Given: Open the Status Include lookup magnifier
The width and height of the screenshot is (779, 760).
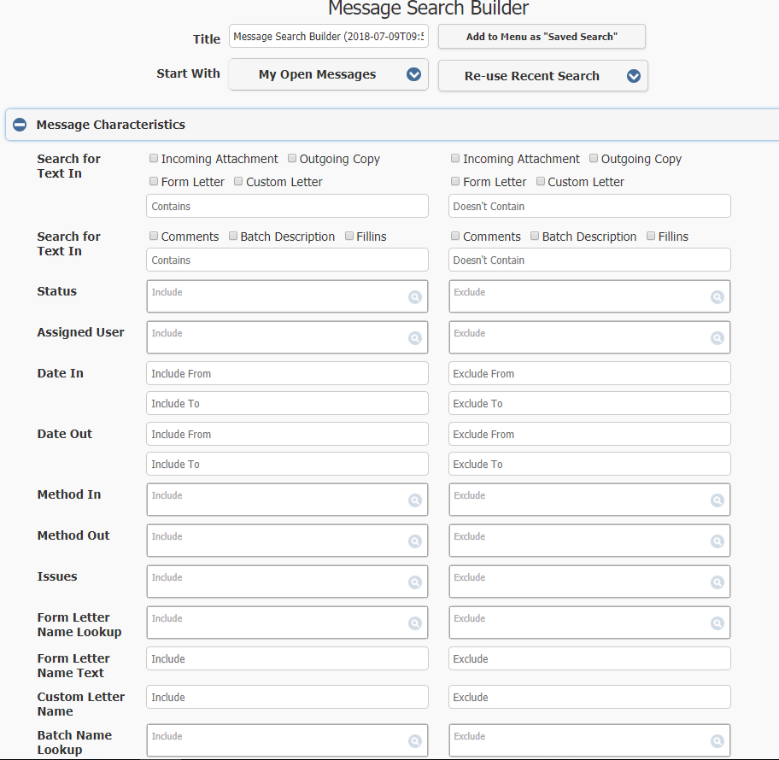Looking at the screenshot, I should point(415,297).
